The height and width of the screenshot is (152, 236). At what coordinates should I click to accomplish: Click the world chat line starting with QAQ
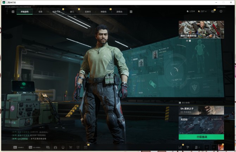29,139
